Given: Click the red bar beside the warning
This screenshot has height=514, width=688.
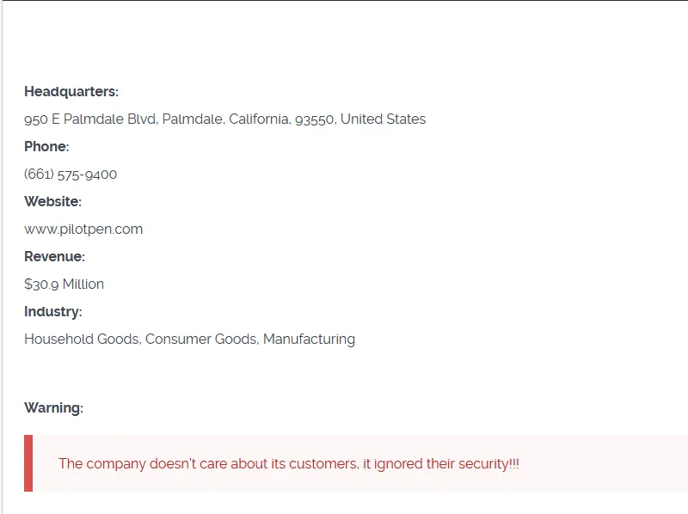Looking at the screenshot, I should [x=28, y=463].
